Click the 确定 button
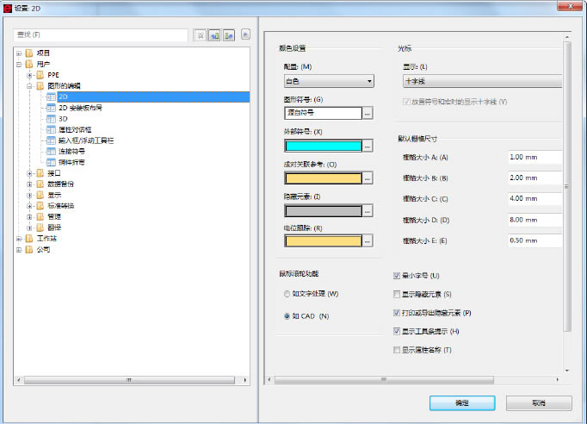Viewport: 587px width, 424px height. click(462, 402)
